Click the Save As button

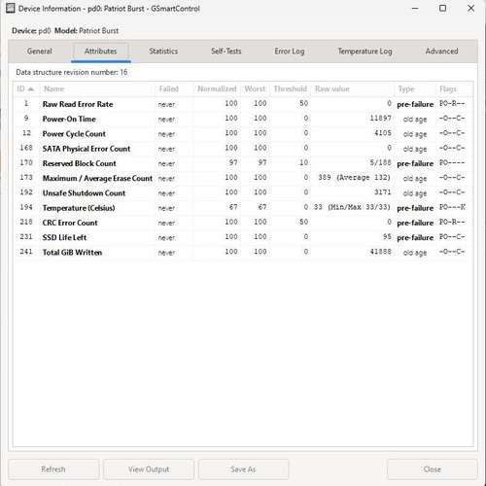click(243, 469)
